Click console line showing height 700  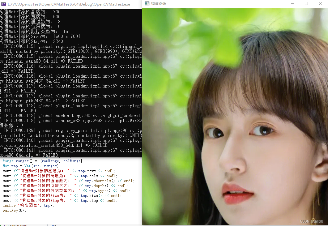(30, 12)
